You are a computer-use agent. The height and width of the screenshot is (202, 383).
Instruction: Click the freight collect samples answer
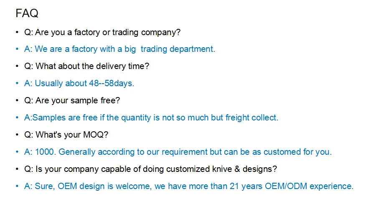coord(151,118)
